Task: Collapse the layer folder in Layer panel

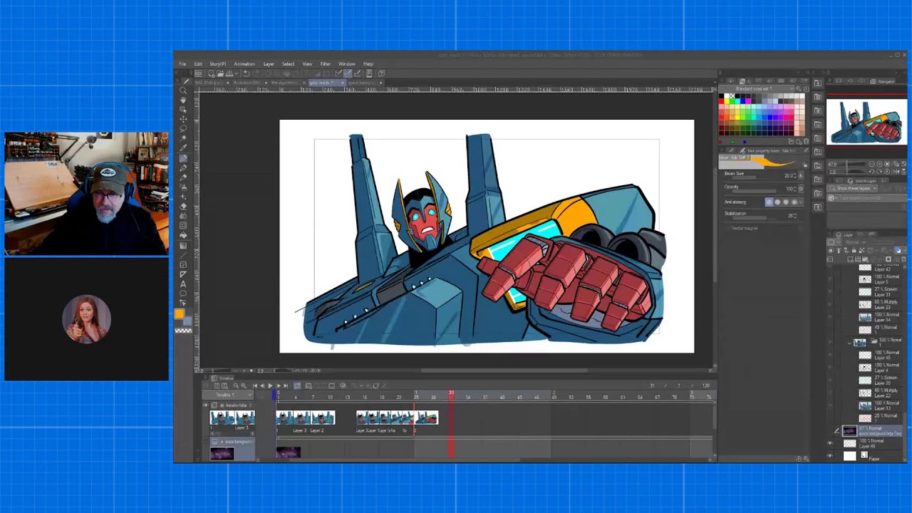Action: tap(849, 343)
